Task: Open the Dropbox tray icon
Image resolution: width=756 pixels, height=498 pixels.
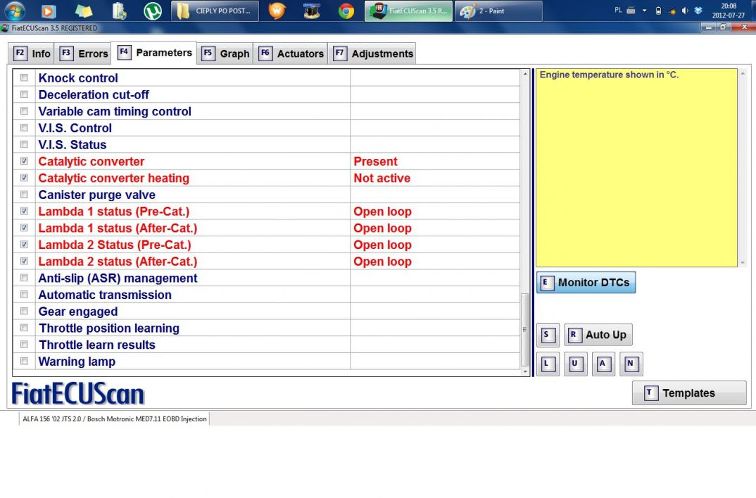Action: (698, 11)
